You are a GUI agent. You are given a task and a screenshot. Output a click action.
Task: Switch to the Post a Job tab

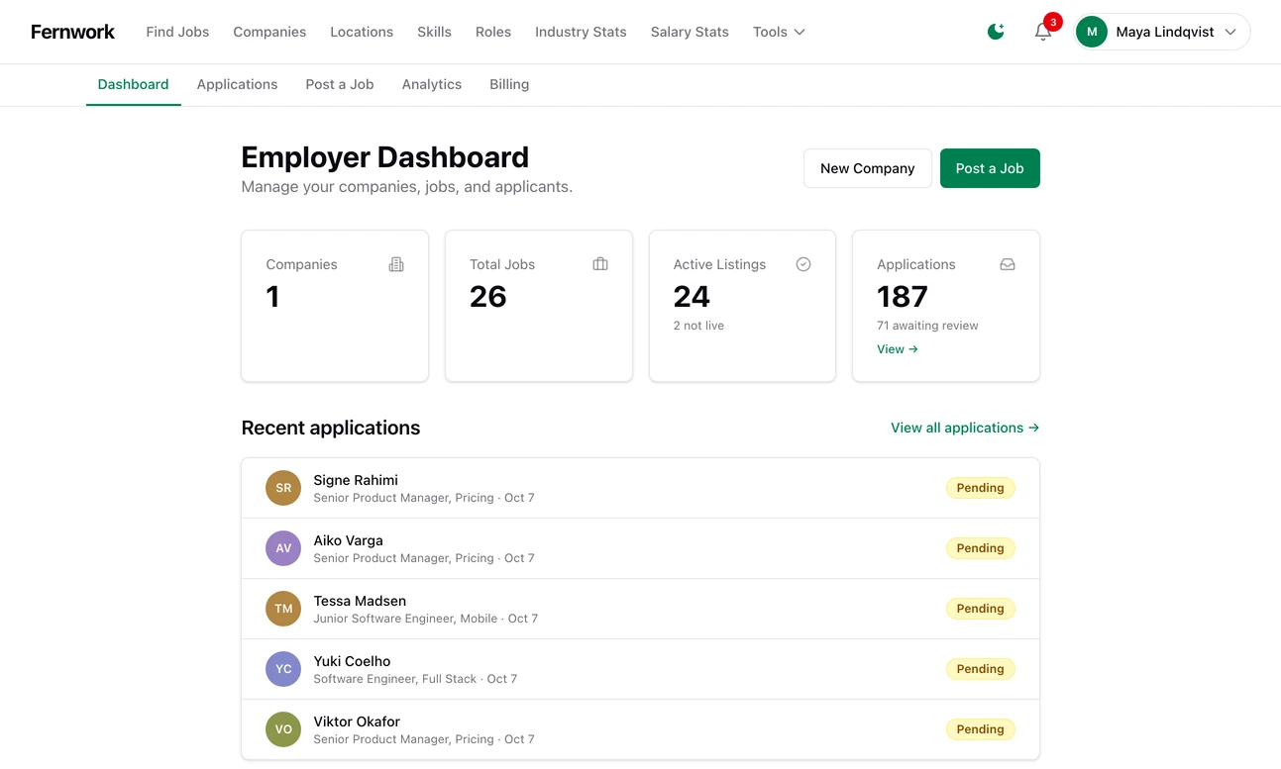pyautogui.click(x=340, y=84)
